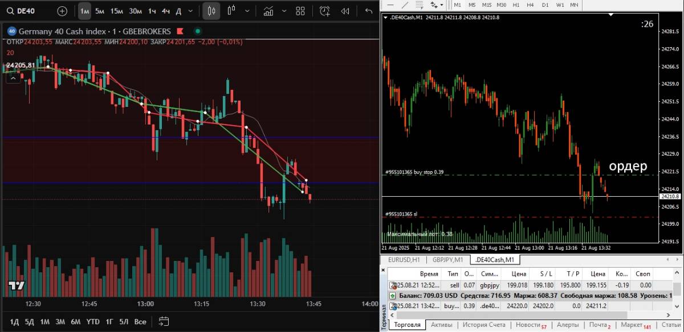This screenshot has height=332, width=684.
Task: Open go-to-date calendar icon
Action: 164,321
